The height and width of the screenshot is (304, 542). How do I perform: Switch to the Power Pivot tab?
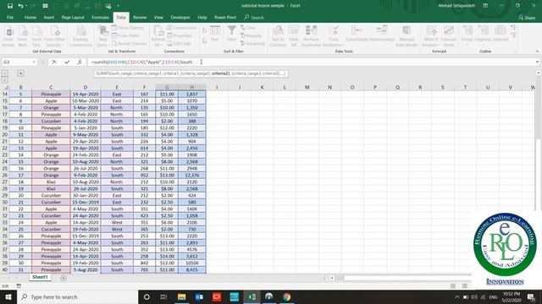click(x=225, y=17)
